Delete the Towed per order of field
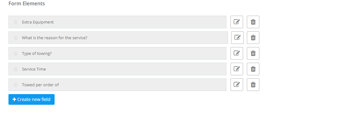345x122 pixels. pos(253,85)
